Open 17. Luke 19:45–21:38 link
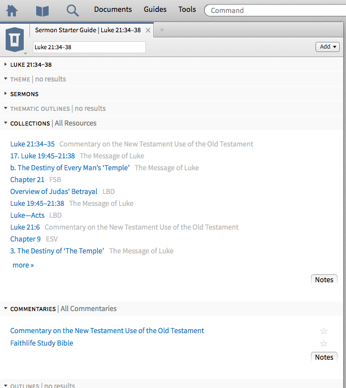Screen dimensions: 346x388 coord(42,156)
